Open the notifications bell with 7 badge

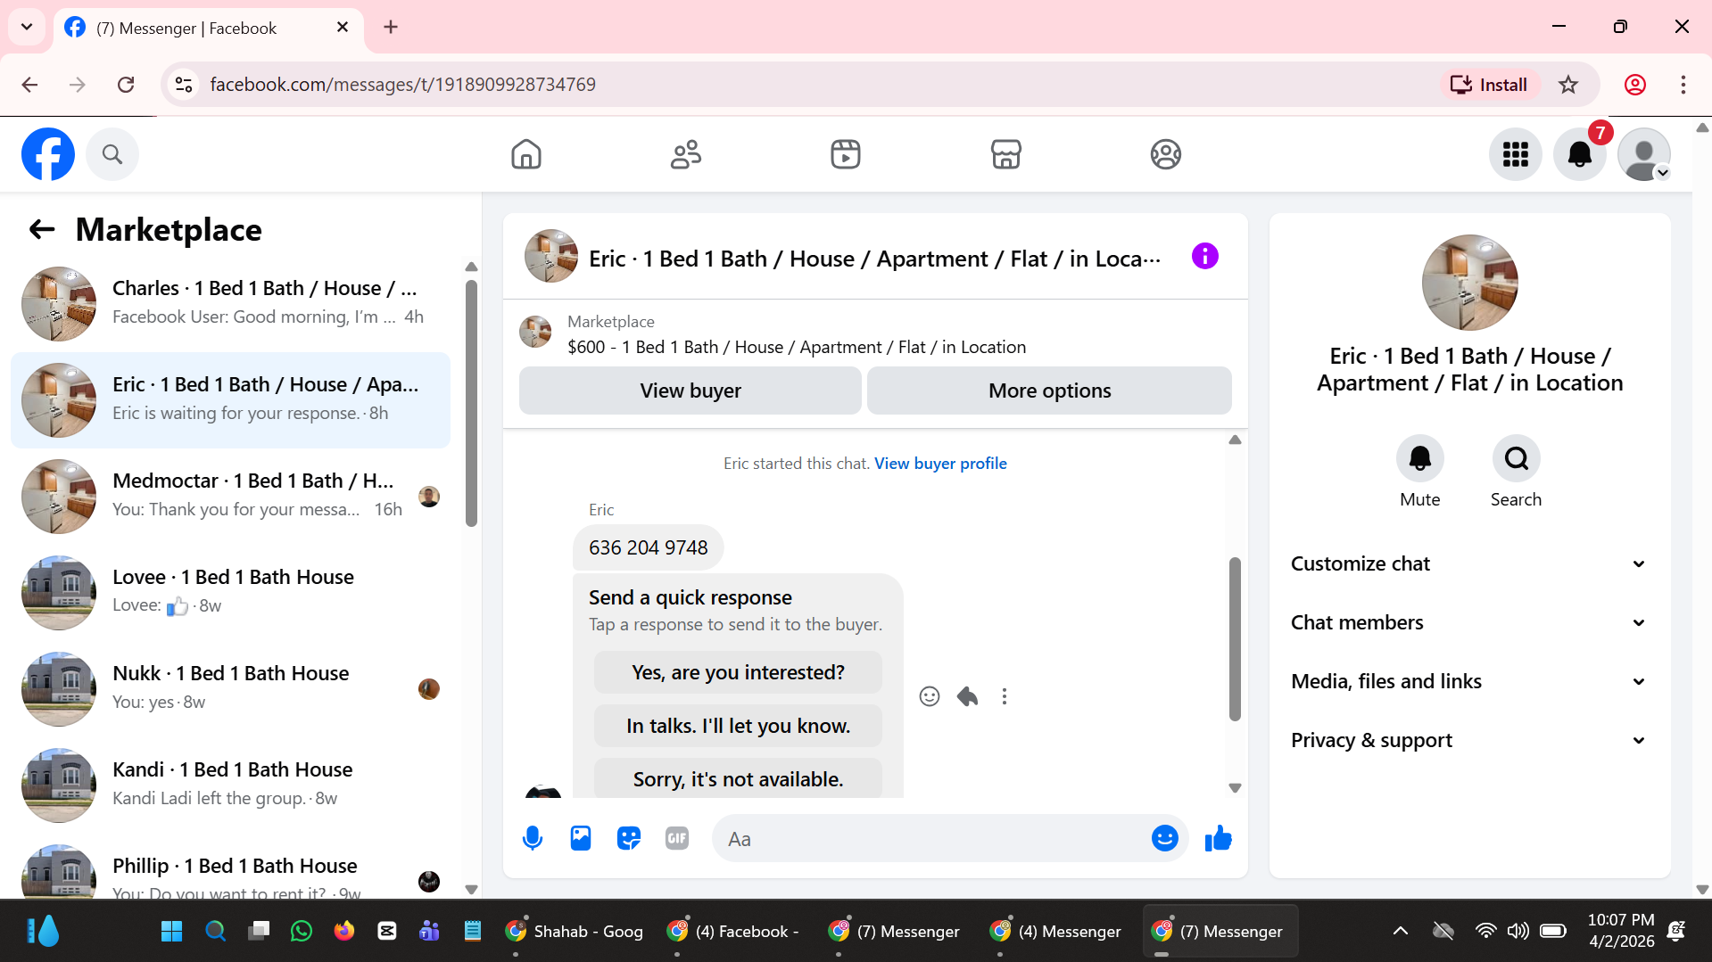coord(1580,154)
